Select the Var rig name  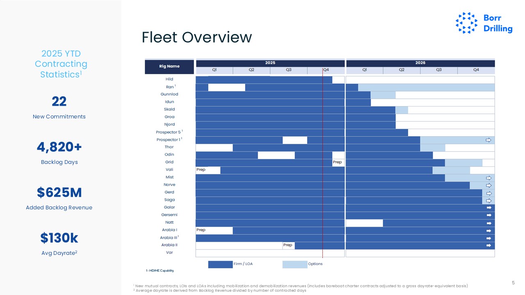169,252
